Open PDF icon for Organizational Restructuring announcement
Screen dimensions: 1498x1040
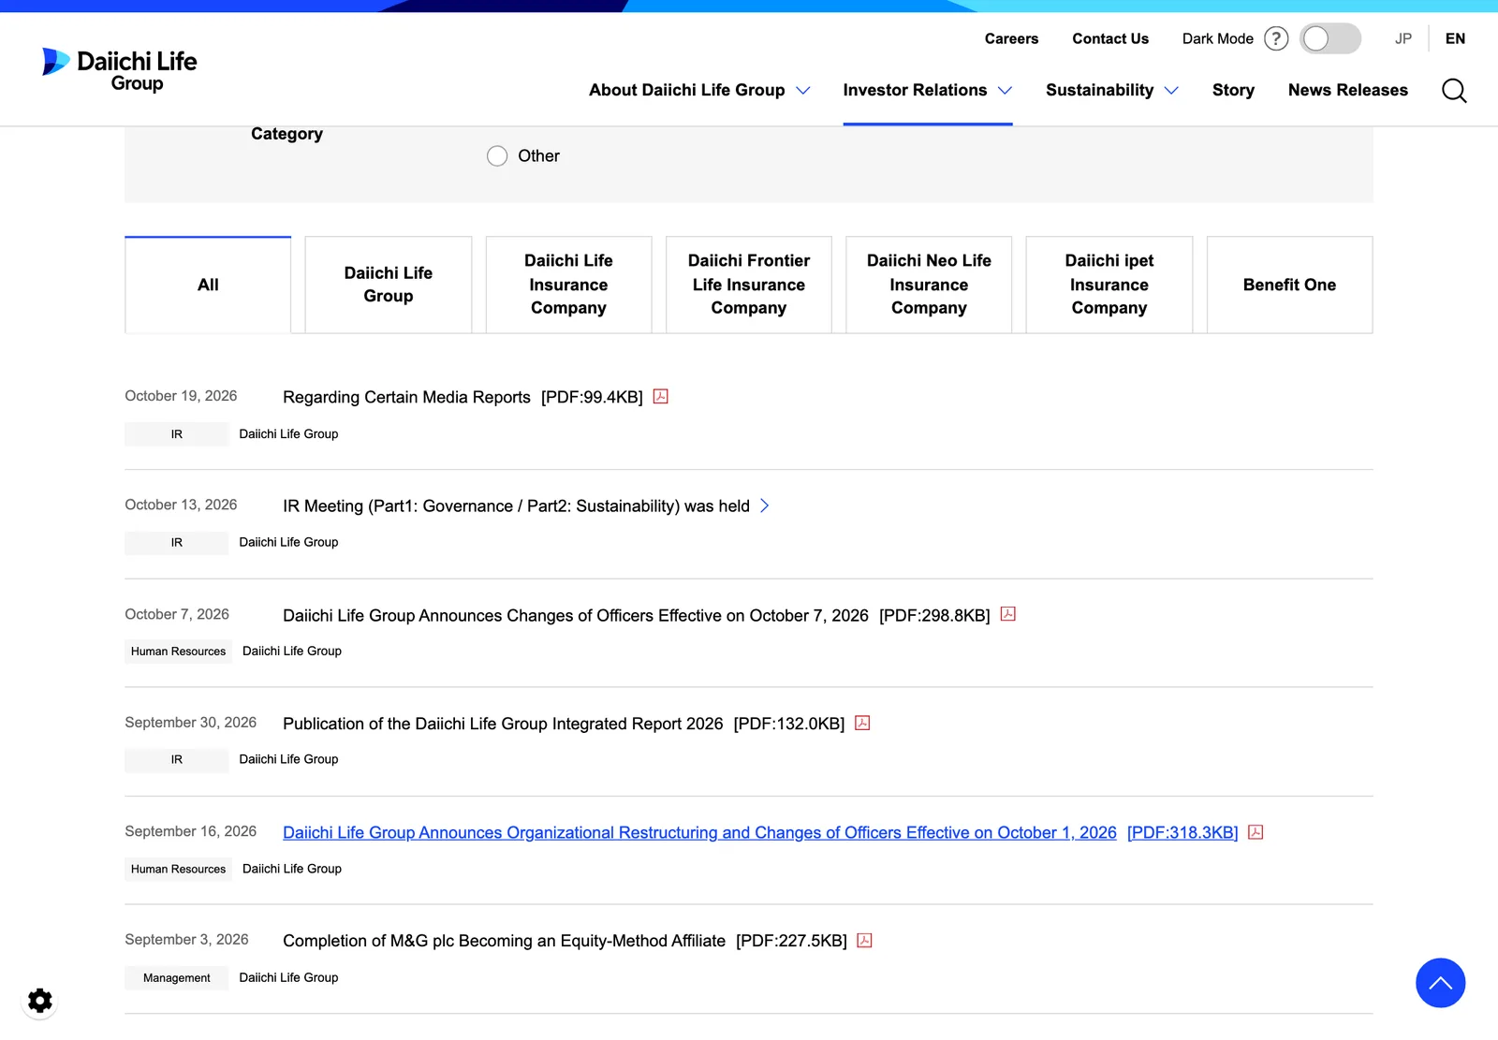click(x=1256, y=832)
